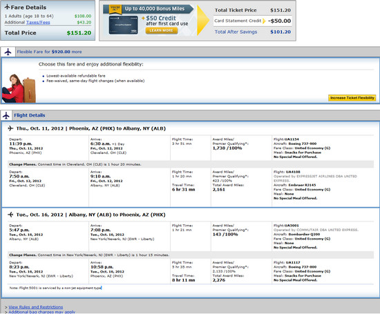Click the yellow arrow beside Card Statement Credit
The width and height of the screenshot is (380, 314).
264,21
